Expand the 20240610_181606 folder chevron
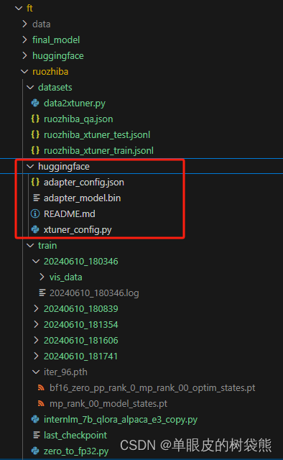The height and width of the screenshot is (460, 283). coord(36,340)
